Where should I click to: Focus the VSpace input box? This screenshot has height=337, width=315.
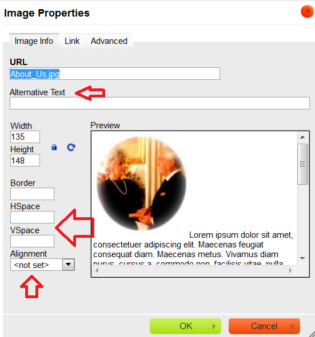[x=33, y=241]
